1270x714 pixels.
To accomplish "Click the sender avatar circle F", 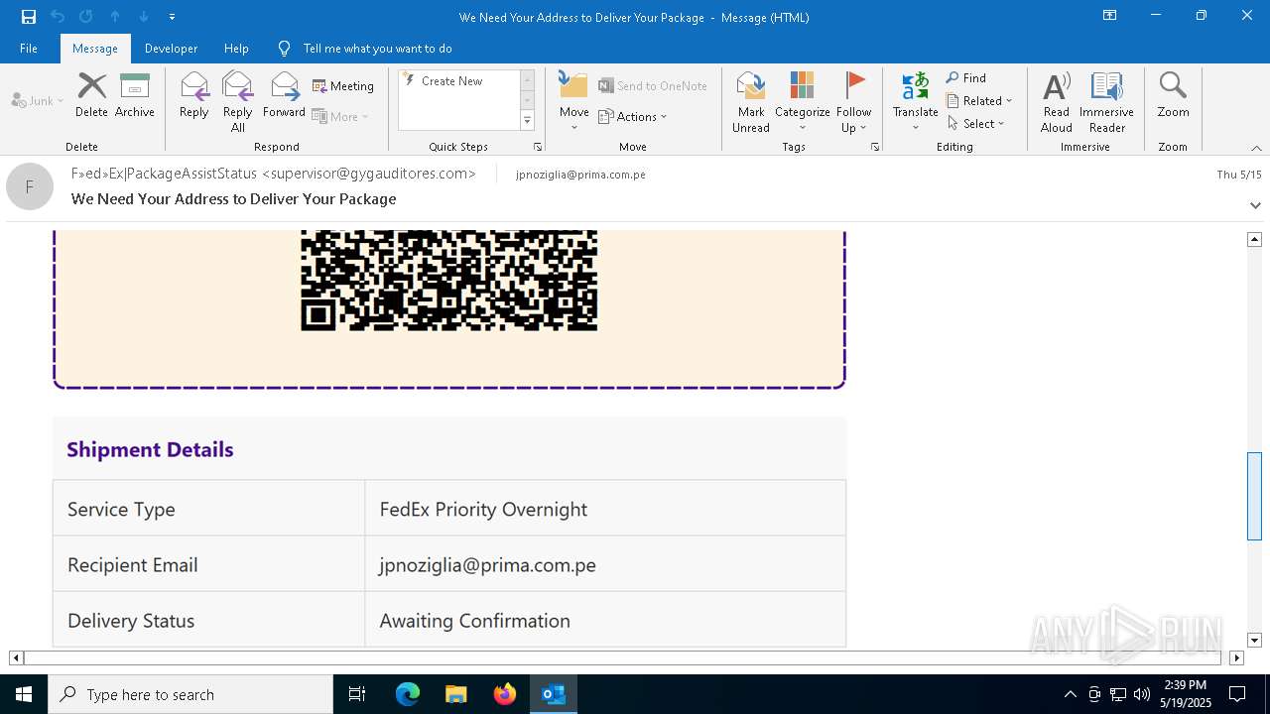I will point(30,186).
